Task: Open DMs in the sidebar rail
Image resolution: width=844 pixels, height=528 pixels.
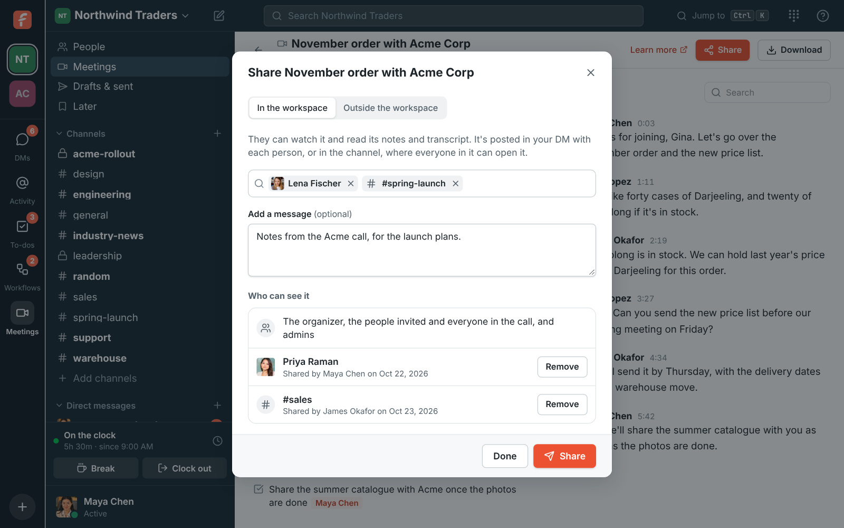Action: pos(22,145)
